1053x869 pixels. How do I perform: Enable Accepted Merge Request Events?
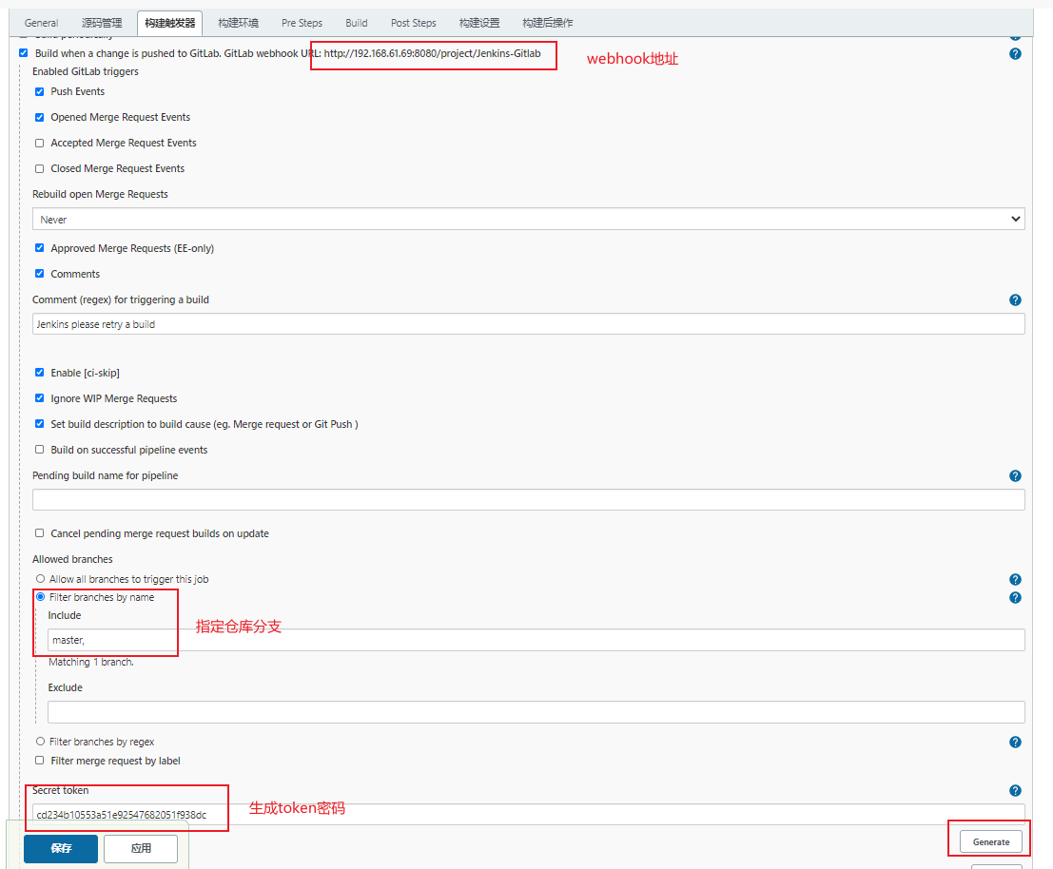(40, 143)
